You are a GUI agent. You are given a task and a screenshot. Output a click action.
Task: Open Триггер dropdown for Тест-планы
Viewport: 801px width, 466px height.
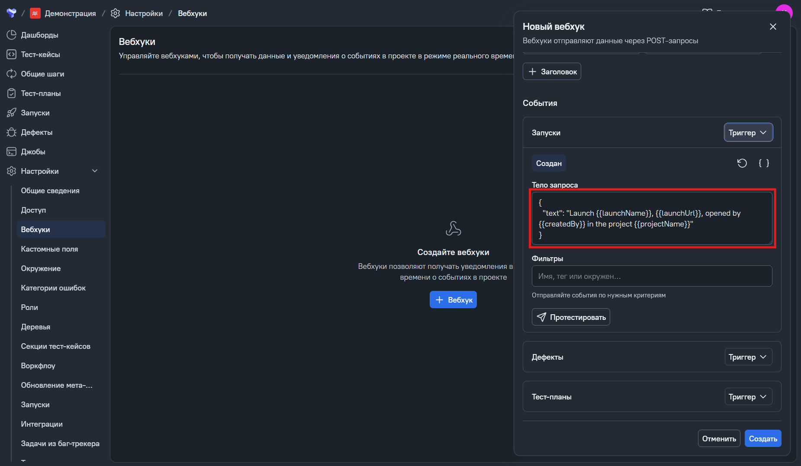tap(748, 397)
